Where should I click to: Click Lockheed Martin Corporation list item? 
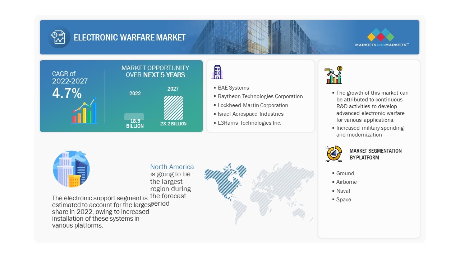click(253, 105)
